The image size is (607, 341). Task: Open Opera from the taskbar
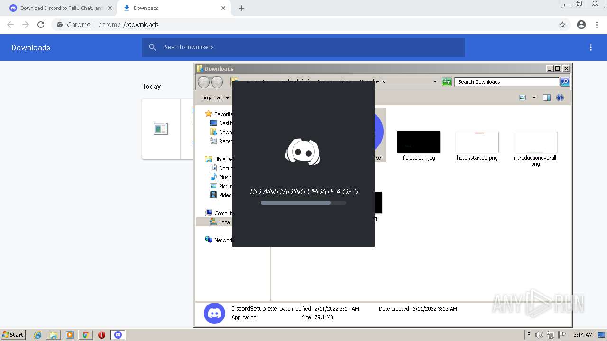point(101,335)
